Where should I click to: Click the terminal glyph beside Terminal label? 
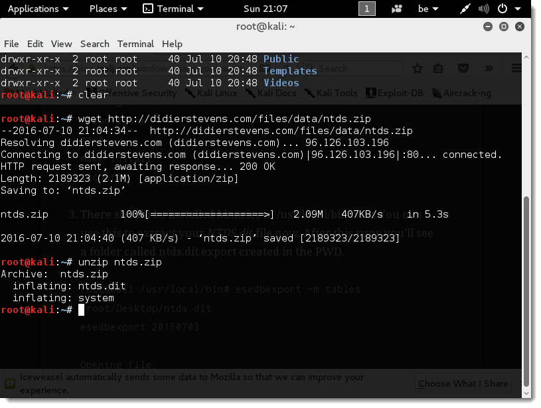point(147,9)
